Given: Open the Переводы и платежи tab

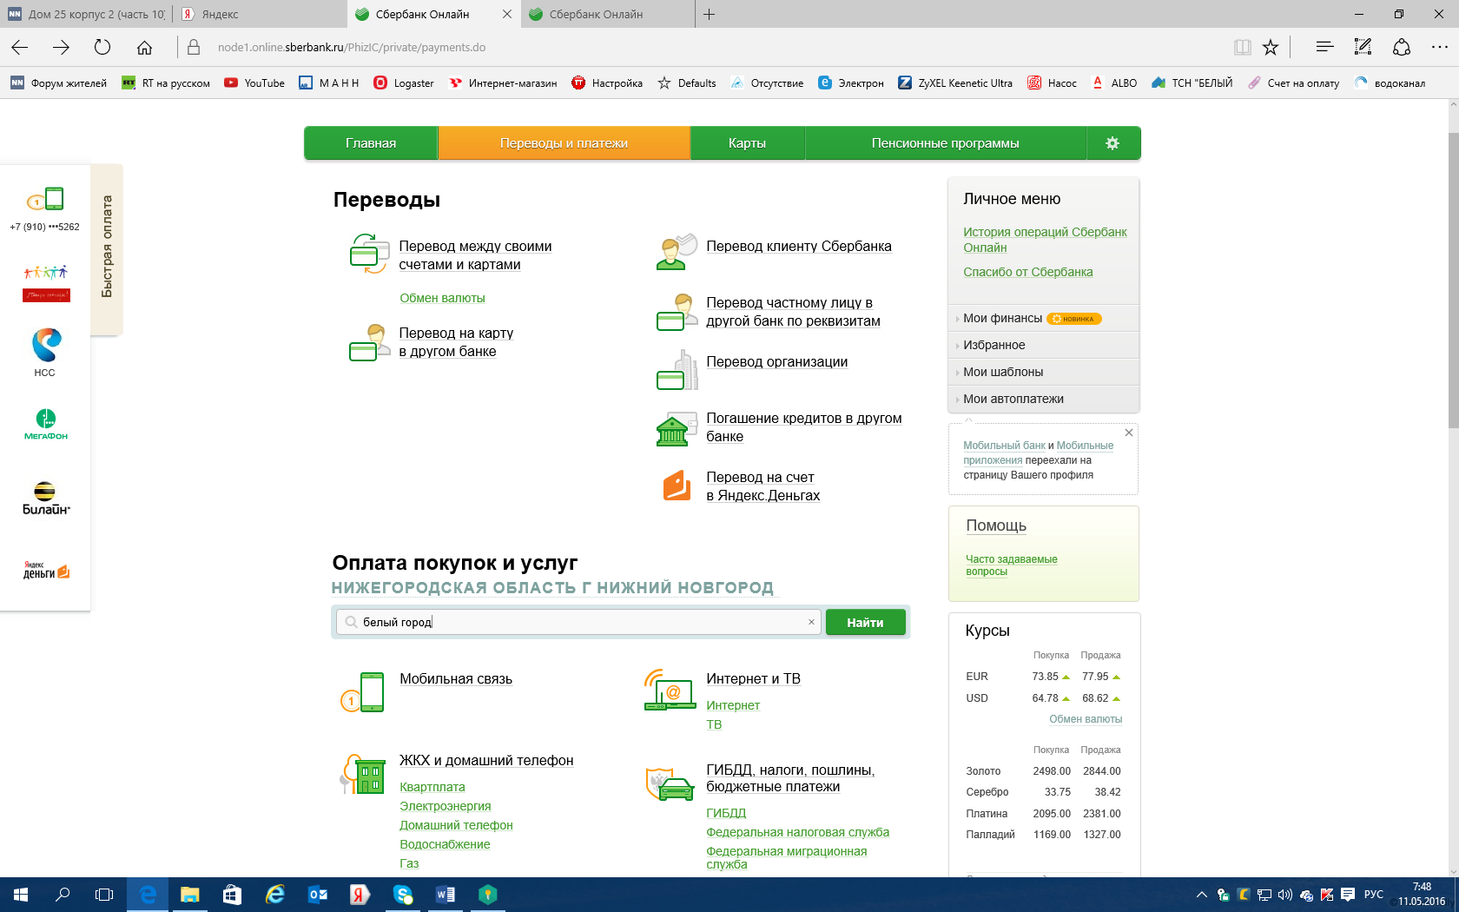Looking at the screenshot, I should 564,143.
